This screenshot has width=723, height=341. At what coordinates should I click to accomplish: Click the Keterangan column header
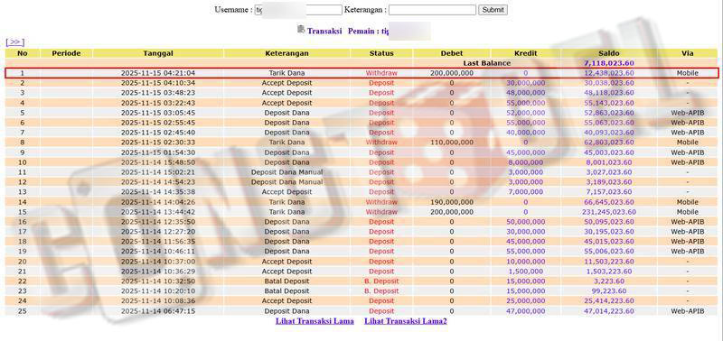[x=286, y=53]
